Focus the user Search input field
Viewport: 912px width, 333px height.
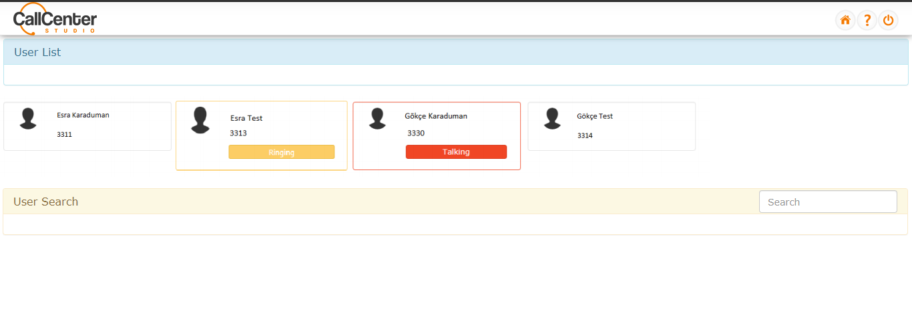(x=828, y=202)
